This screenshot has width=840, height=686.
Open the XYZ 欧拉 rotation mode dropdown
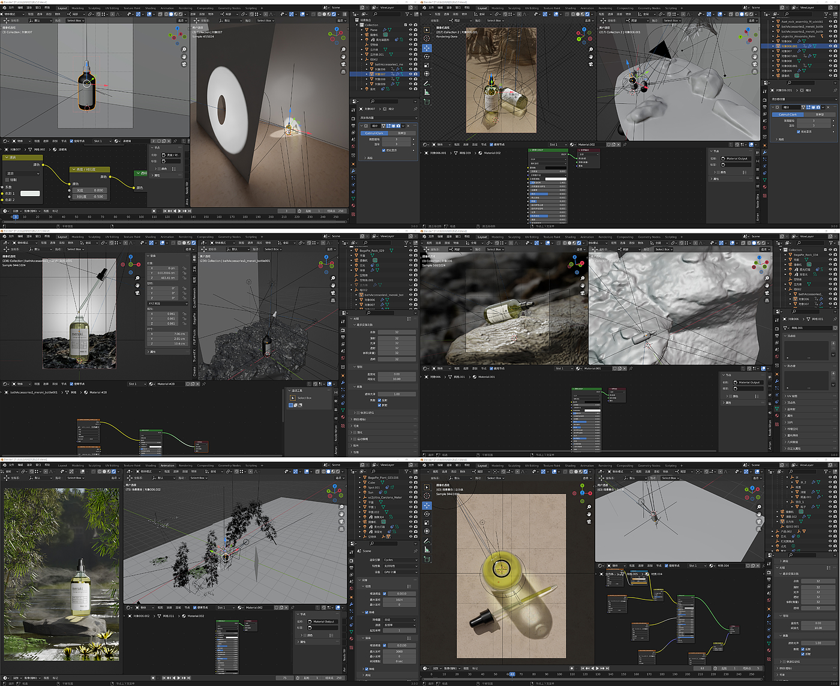[167, 304]
